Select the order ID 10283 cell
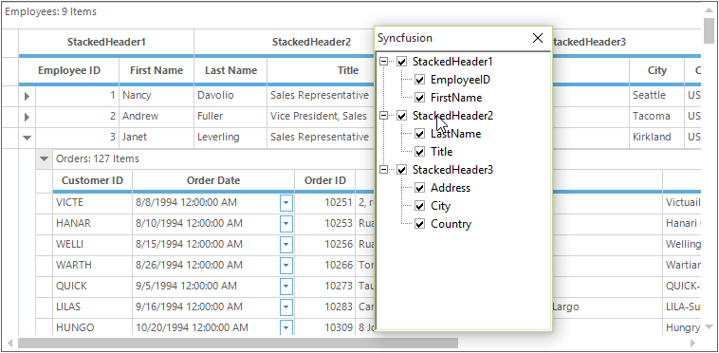The height and width of the screenshot is (353, 719). tap(325, 307)
